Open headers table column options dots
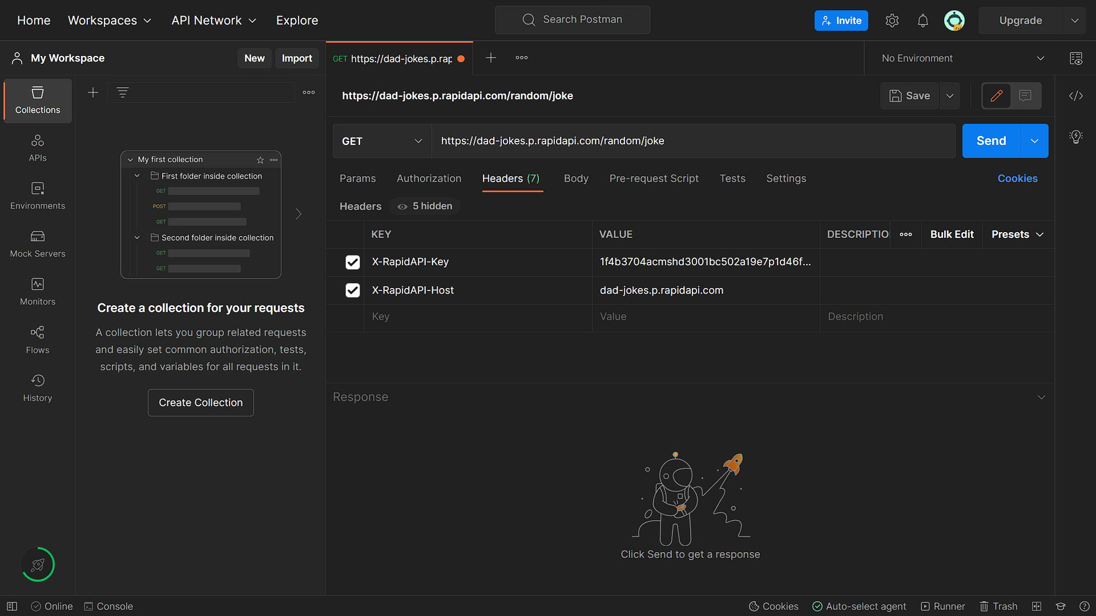 point(906,234)
